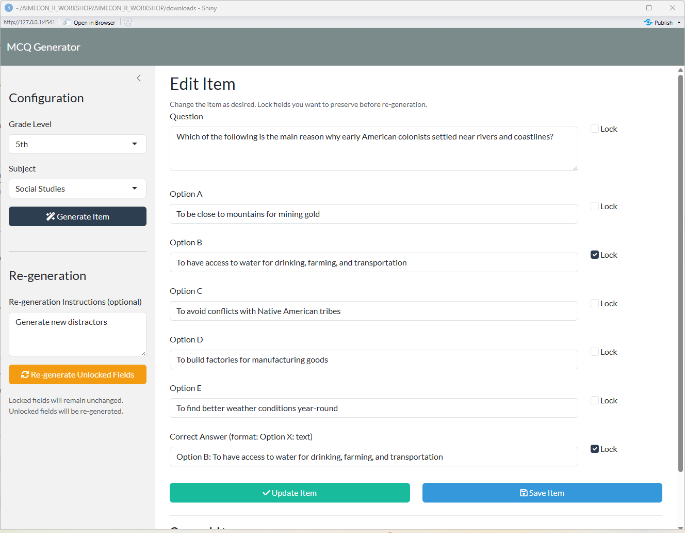The width and height of the screenshot is (685, 533).
Task: Click the Publish icon in the top right
Action: coord(648,22)
